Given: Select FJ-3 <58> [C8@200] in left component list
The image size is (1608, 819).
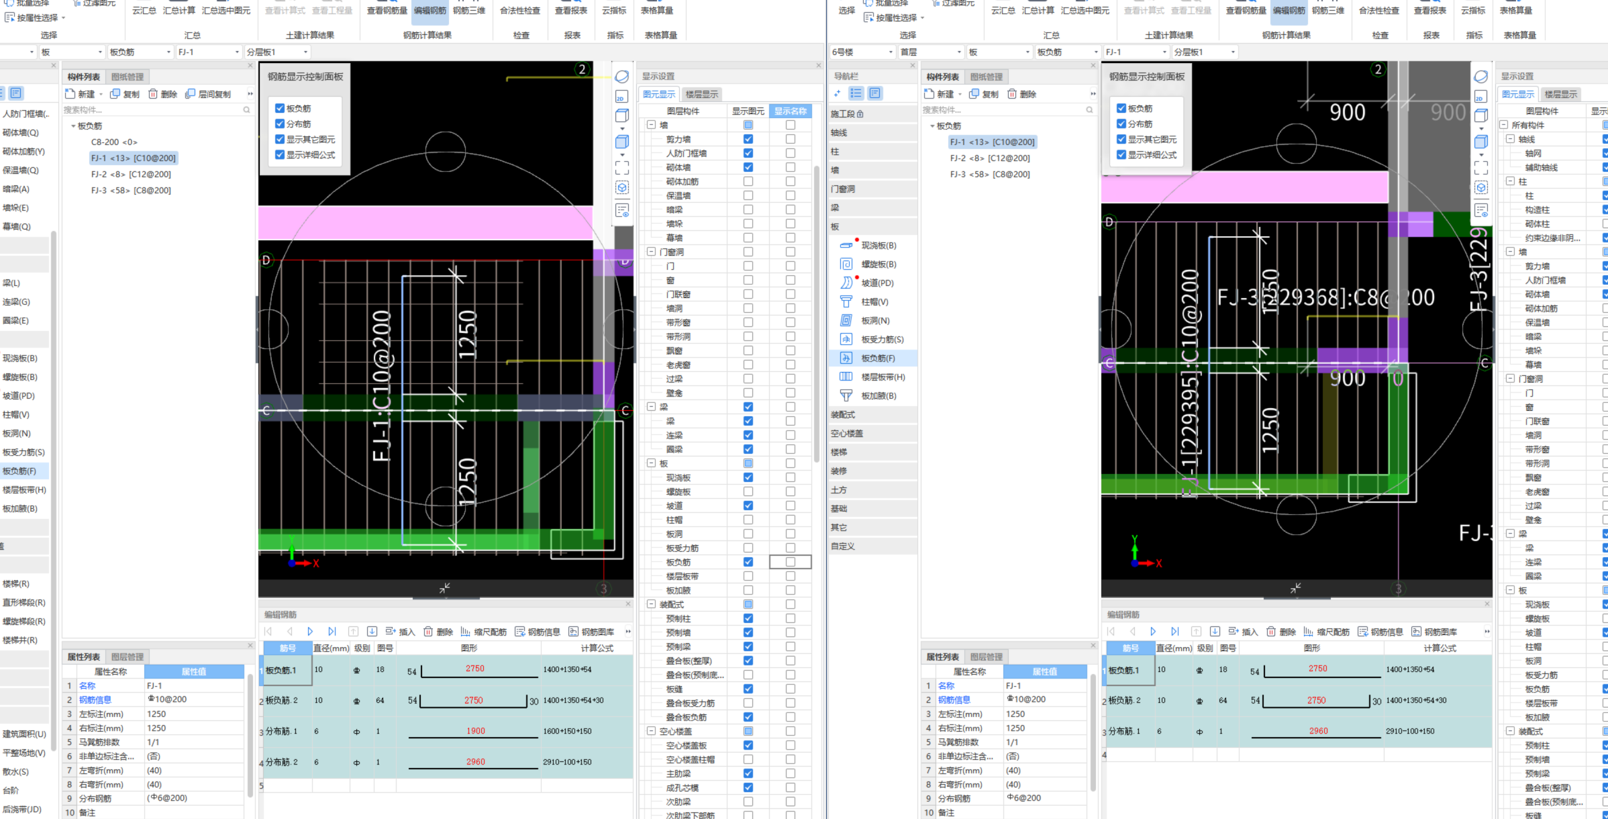Looking at the screenshot, I should pyautogui.click(x=131, y=191).
